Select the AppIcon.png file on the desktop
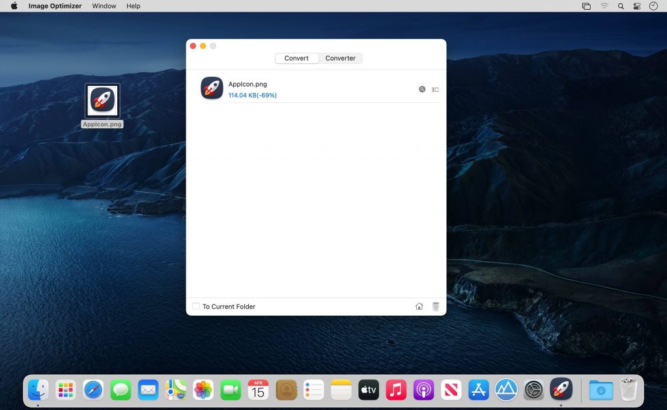667x410 pixels. coord(102,101)
